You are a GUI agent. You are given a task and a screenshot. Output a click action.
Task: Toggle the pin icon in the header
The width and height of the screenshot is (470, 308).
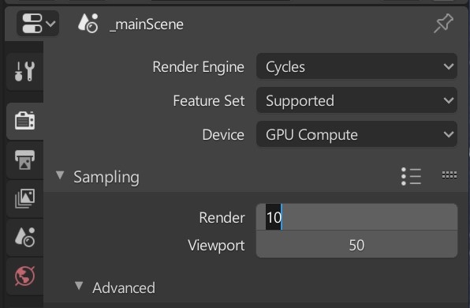tap(443, 23)
